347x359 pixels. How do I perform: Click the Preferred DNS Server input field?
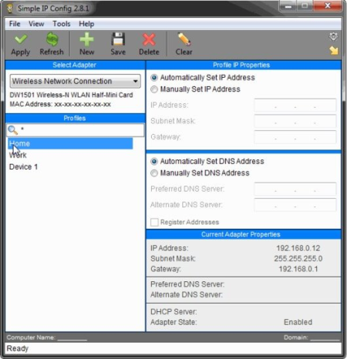295,189
